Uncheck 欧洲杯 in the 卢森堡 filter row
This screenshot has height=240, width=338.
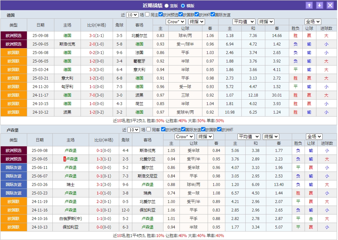[219, 130]
